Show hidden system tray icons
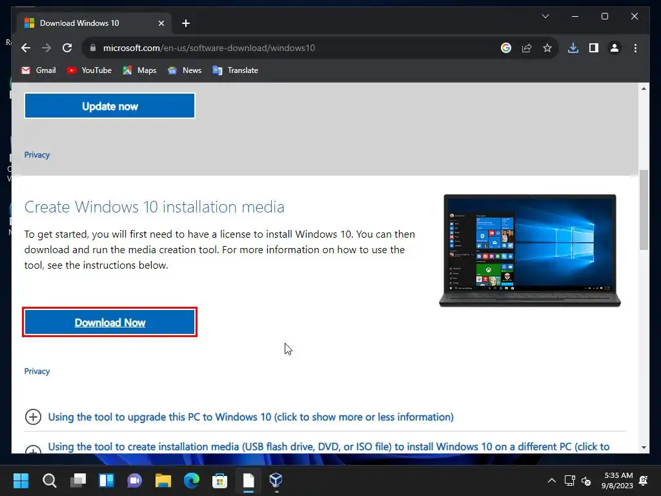Viewport: 661px width, 496px height. click(x=551, y=480)
